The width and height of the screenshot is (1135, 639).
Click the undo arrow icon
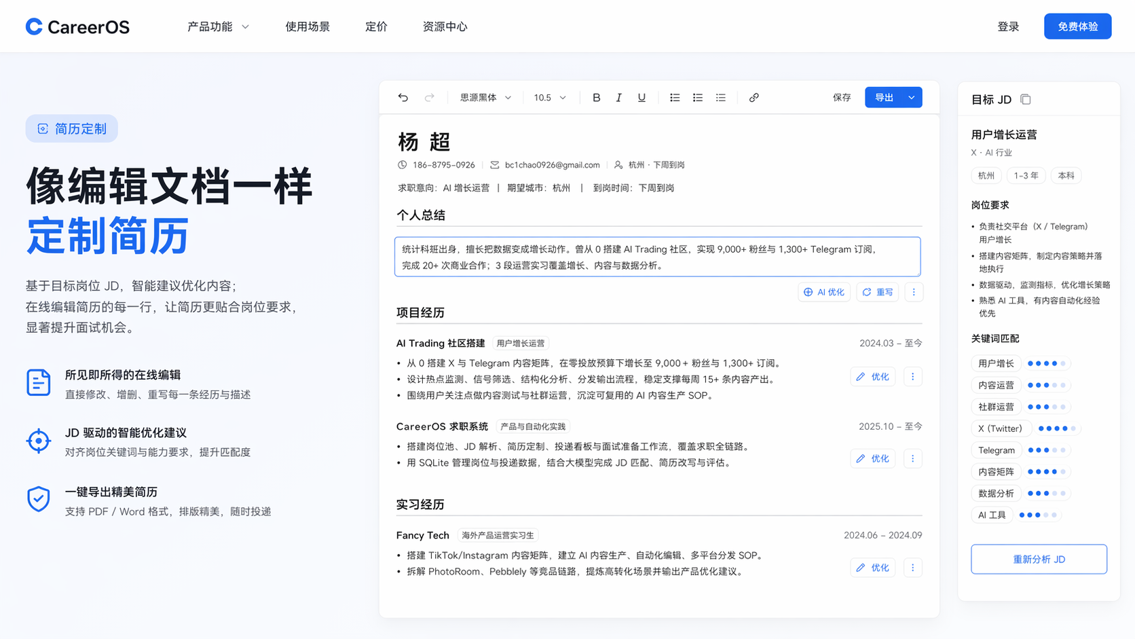pyautogui.click(x=403, y=98)
